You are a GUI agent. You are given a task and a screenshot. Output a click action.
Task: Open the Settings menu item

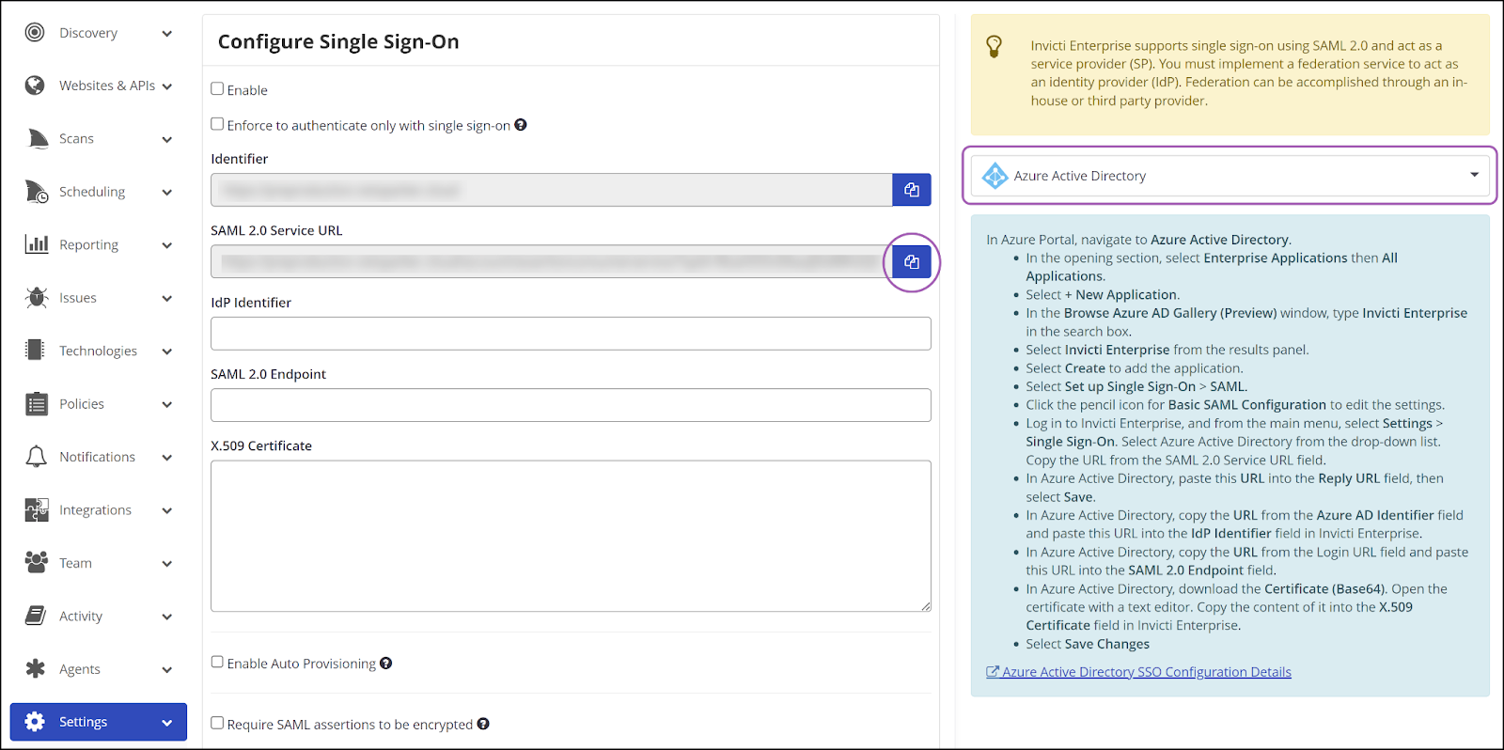pos(99,722)
